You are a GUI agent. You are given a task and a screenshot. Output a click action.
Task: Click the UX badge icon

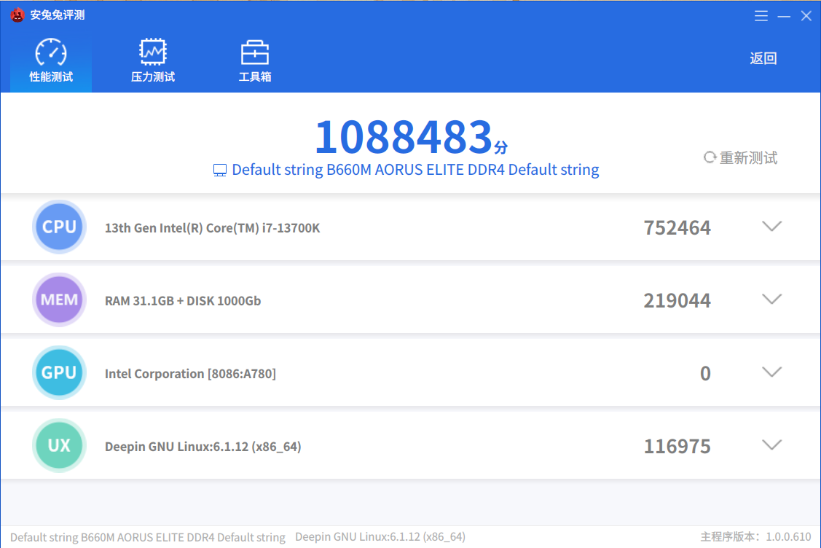[59, 445]
